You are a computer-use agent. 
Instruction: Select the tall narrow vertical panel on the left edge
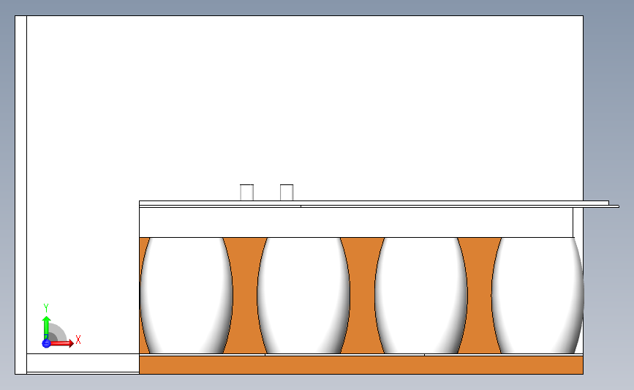click(x=20, y=195)
